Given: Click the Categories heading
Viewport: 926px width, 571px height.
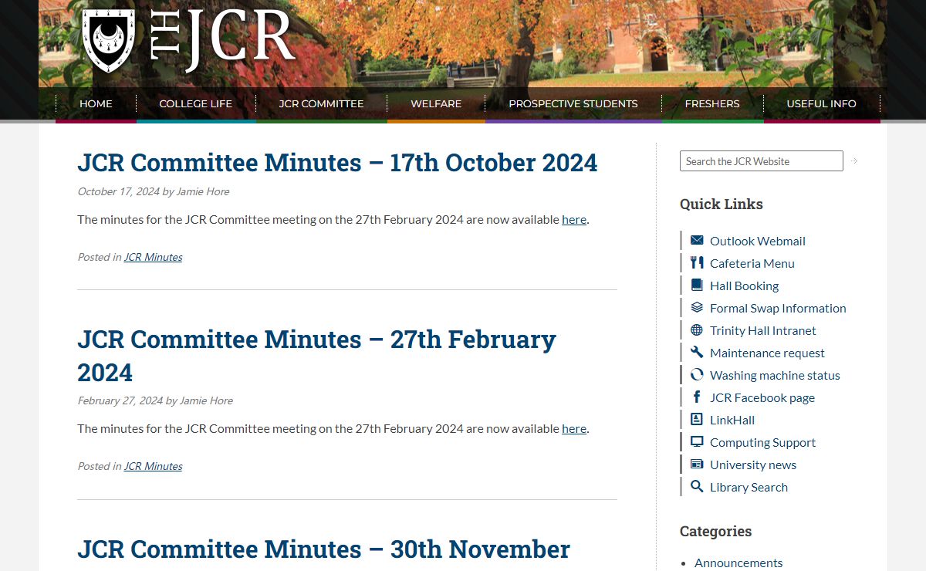Looking at the screenshot, I should [715, 531].
